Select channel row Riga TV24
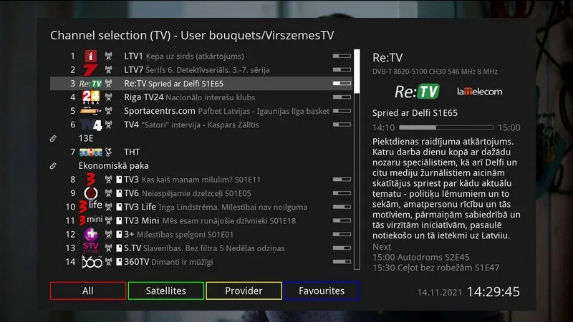Viewport: 573px width, 322px height. click(x=201, y=97)
